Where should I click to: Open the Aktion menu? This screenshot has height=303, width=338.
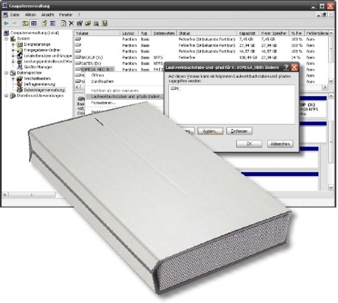click(x=30, y=15)
